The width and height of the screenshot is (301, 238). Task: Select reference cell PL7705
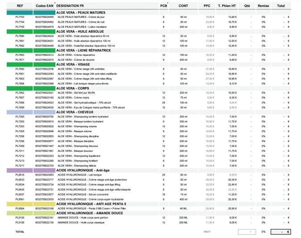pyautogui.click(x=20, y=27)
